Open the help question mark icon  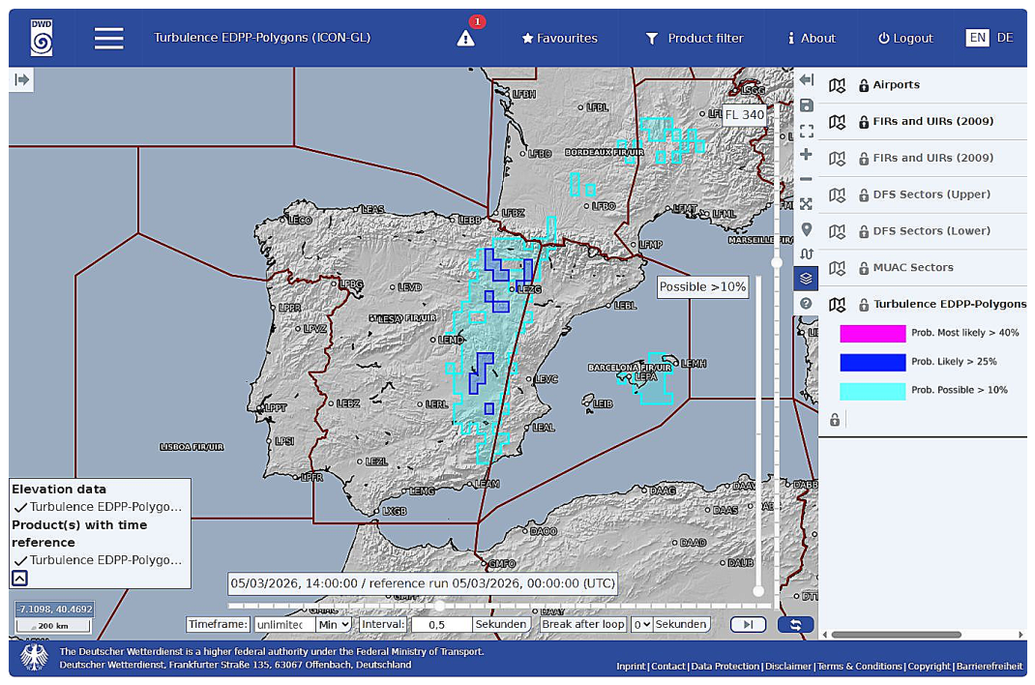click(806, 304)
